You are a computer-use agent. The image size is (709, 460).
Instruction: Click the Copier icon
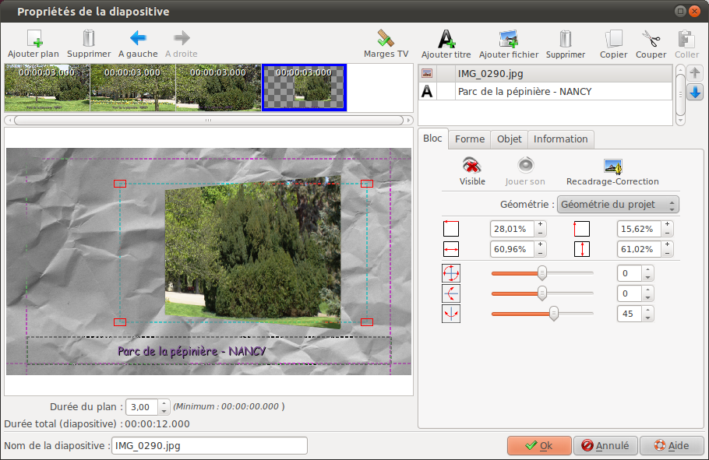pos(614,38)
